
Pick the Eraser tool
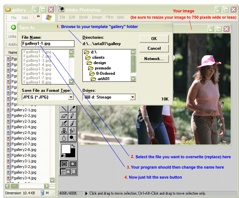(64, 116)
